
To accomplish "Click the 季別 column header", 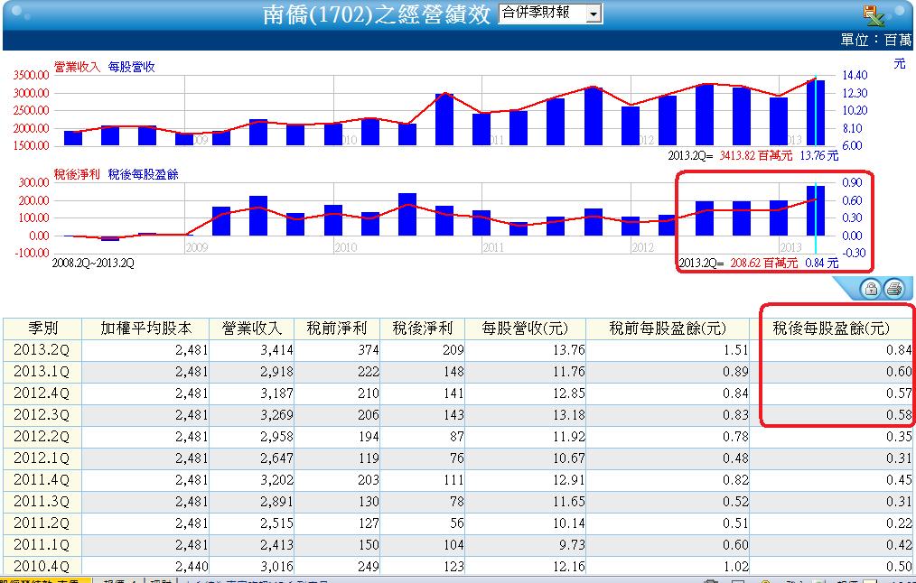I will pyautogui.click(x=42, y=329).
